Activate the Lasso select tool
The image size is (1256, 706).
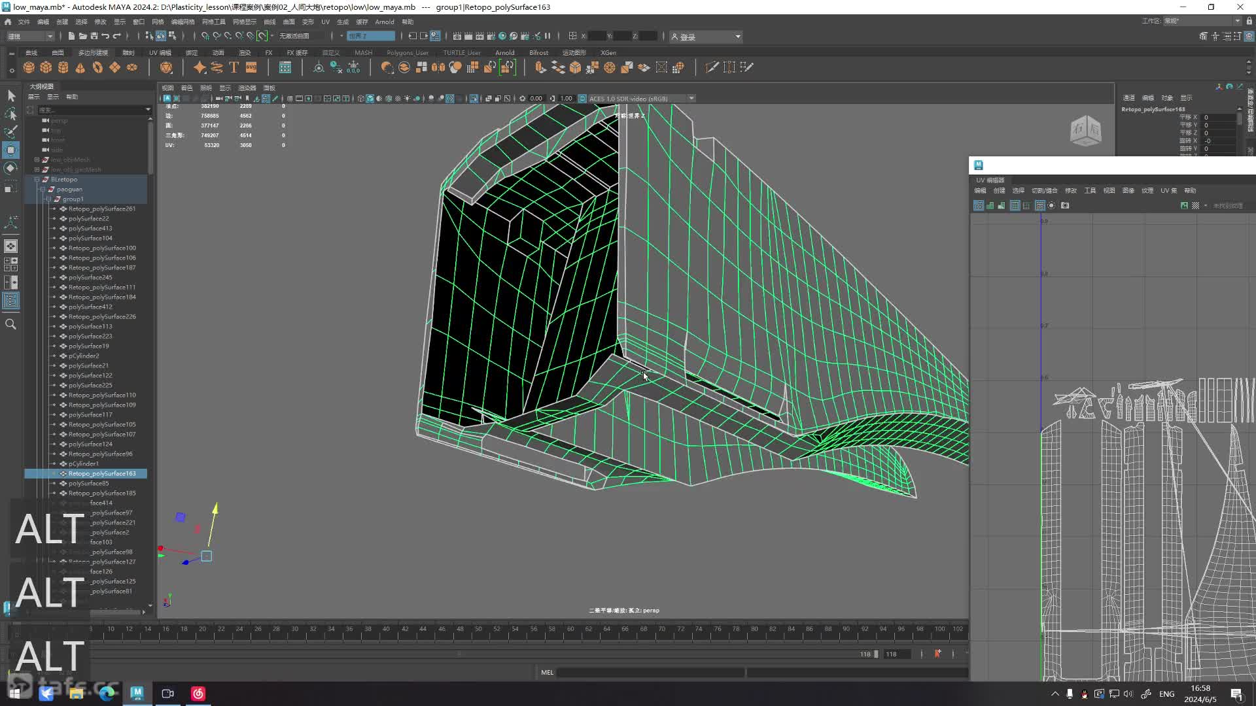11,114
